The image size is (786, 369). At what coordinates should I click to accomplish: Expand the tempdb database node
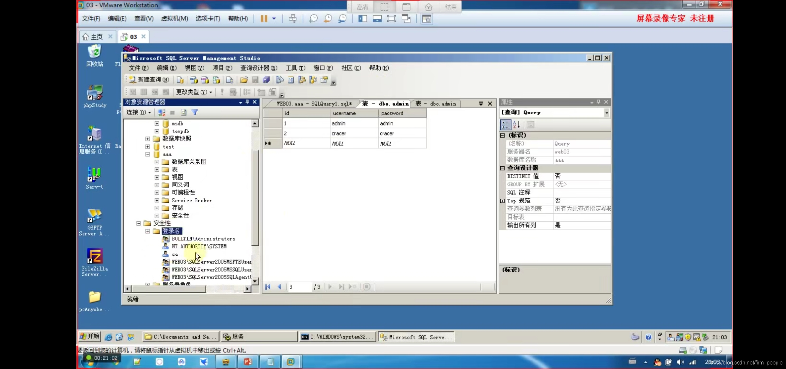(157, 131)
